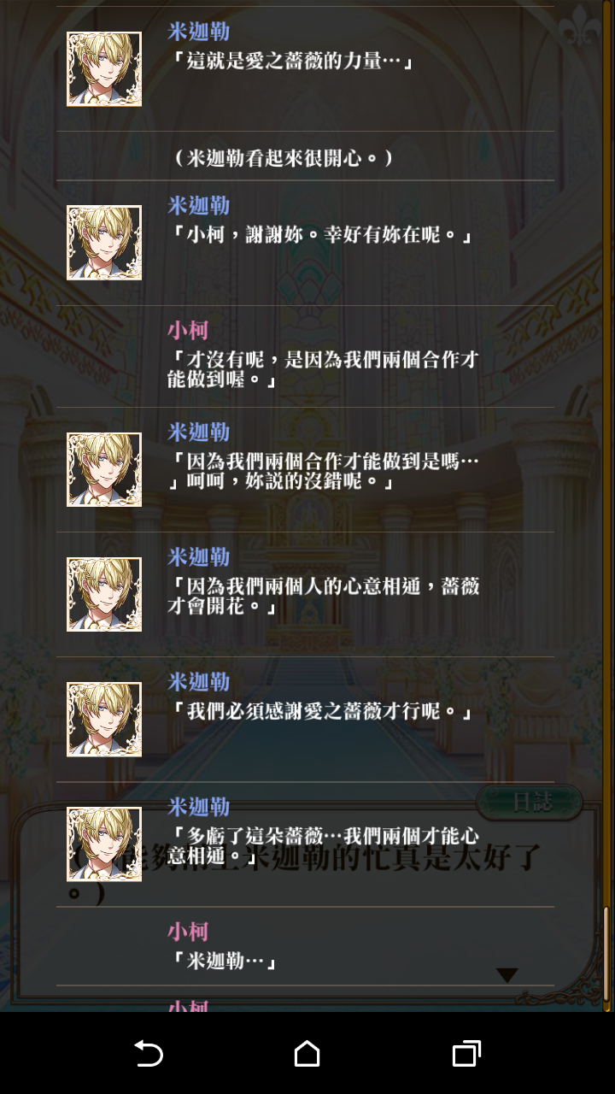
Task: Tap the avatar beside 「呵呵,妳說的沒錯呢」
Action: pyautogui.click(x=104, y=469)
